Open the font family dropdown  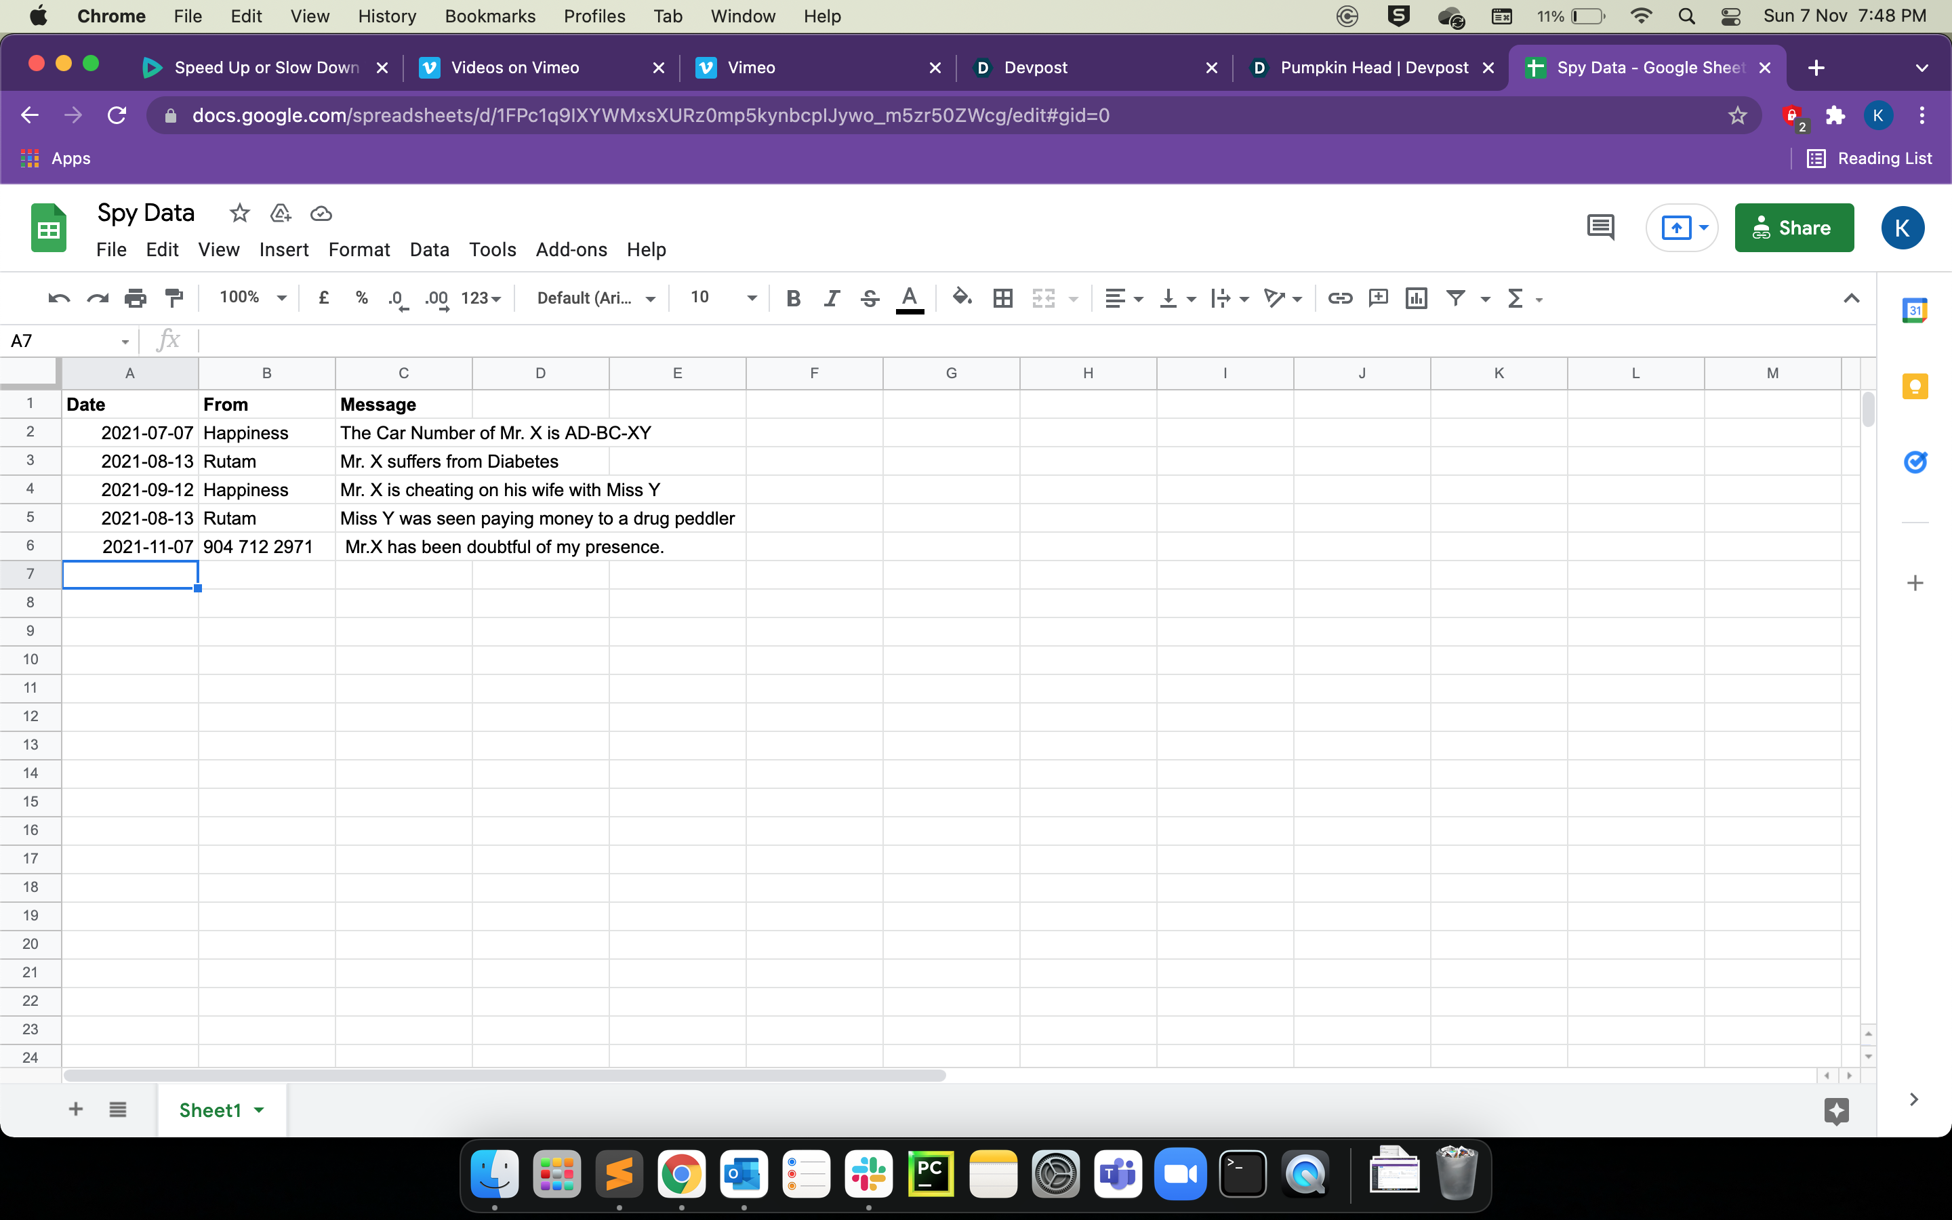595,298
